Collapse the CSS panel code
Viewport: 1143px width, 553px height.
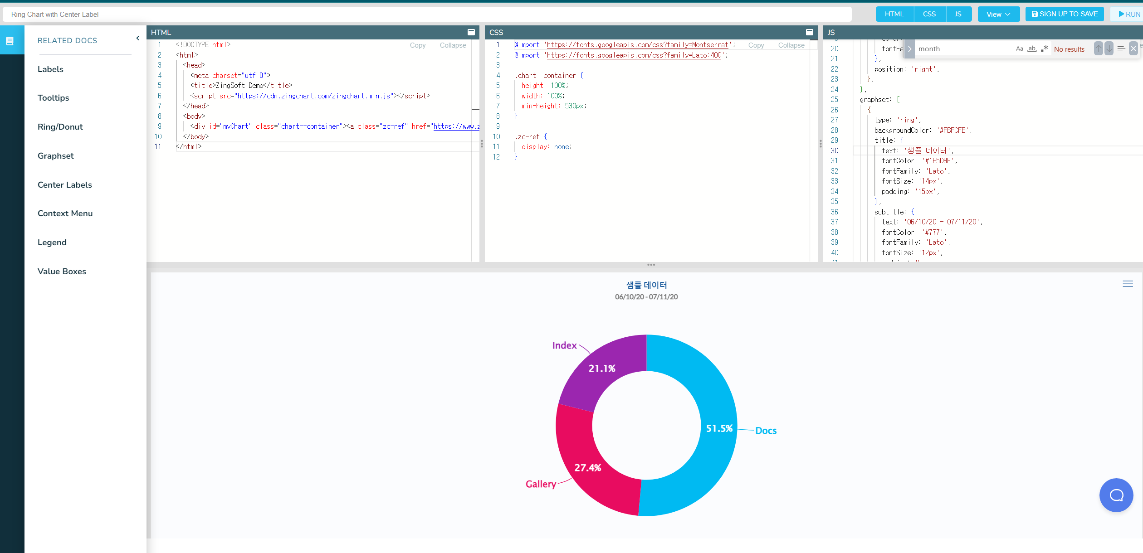tap(791, 45)
